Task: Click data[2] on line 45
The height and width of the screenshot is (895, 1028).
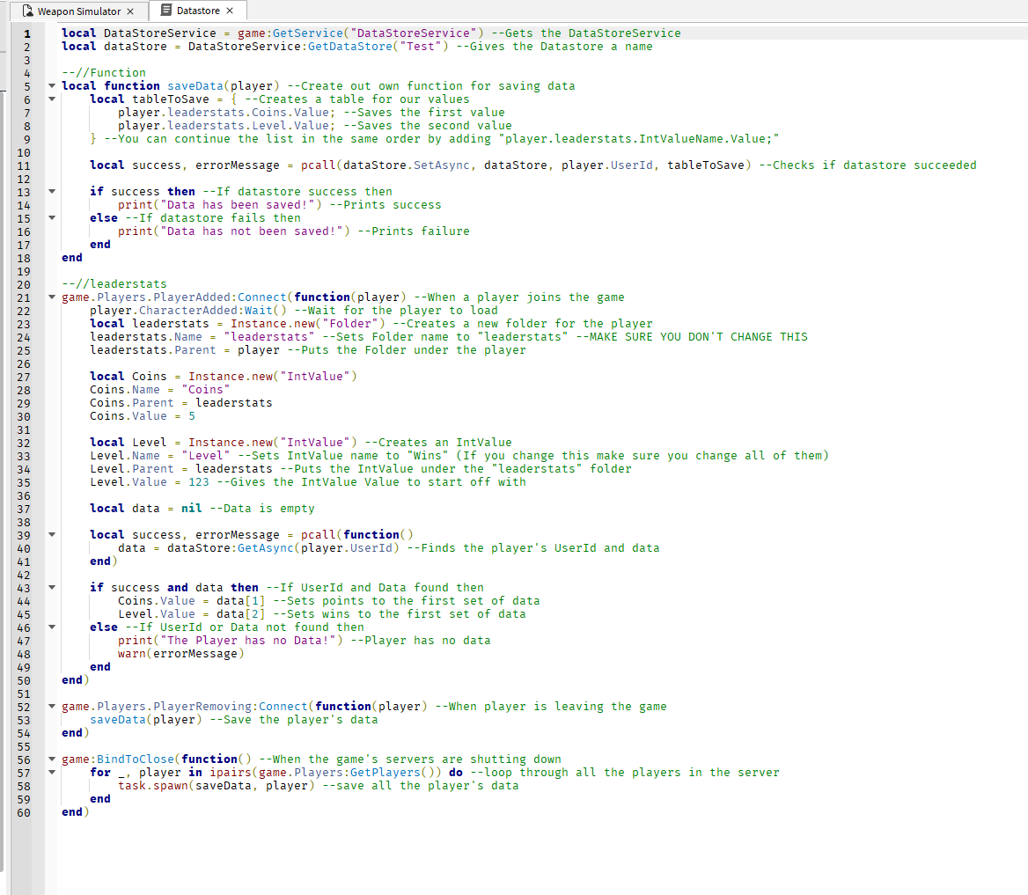Action: click(240, 613)
